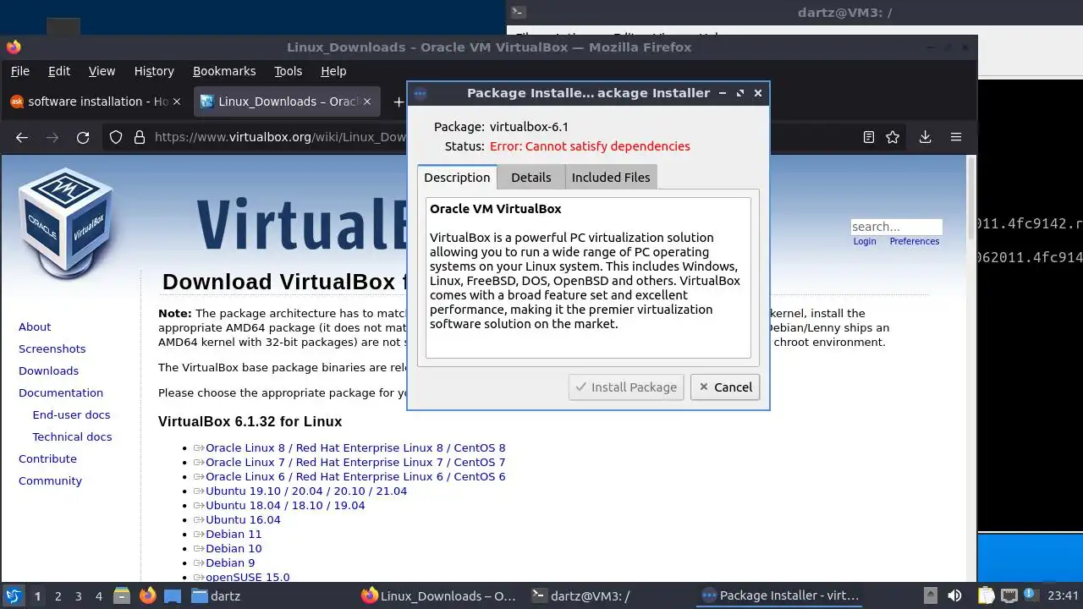Switch to the Included Files tab
Image resolution: width=1083 pixels, height=609 pixels.
[611, 177]
